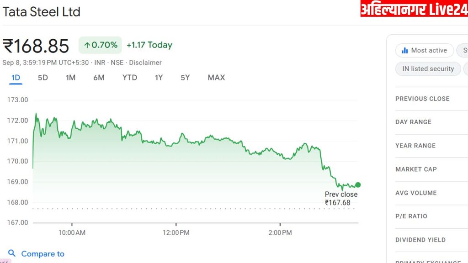
Task: Click the IN listed security chip
Action: point(428,69)
